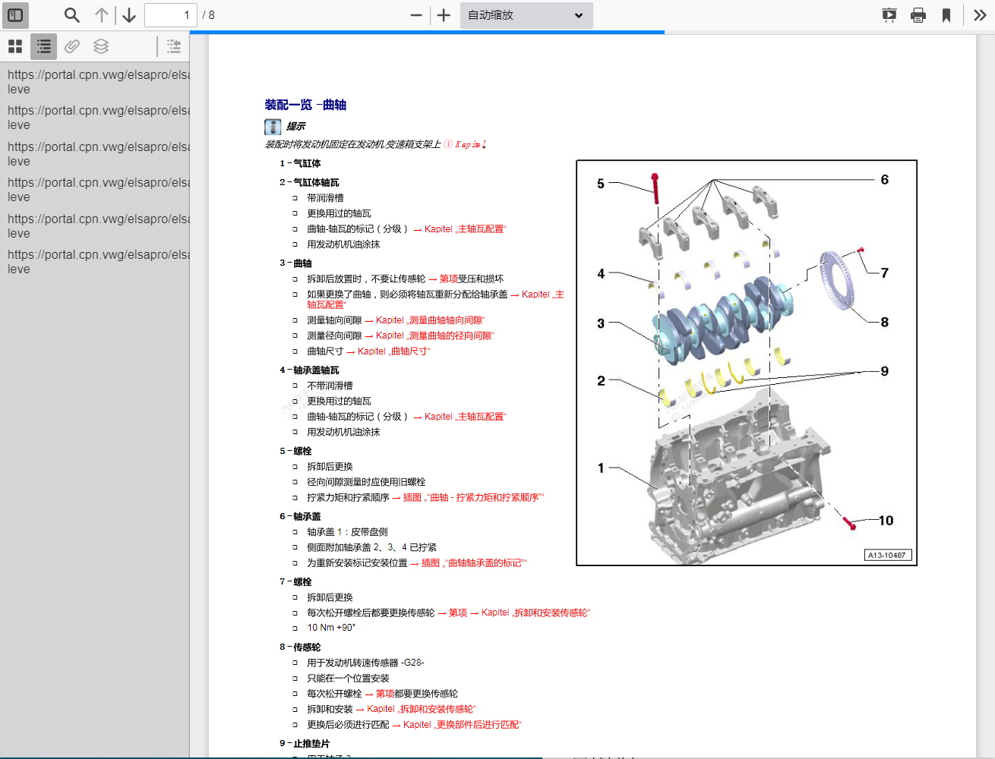Go to next page arrow
995x759 pixels.
tap(129, 15)
